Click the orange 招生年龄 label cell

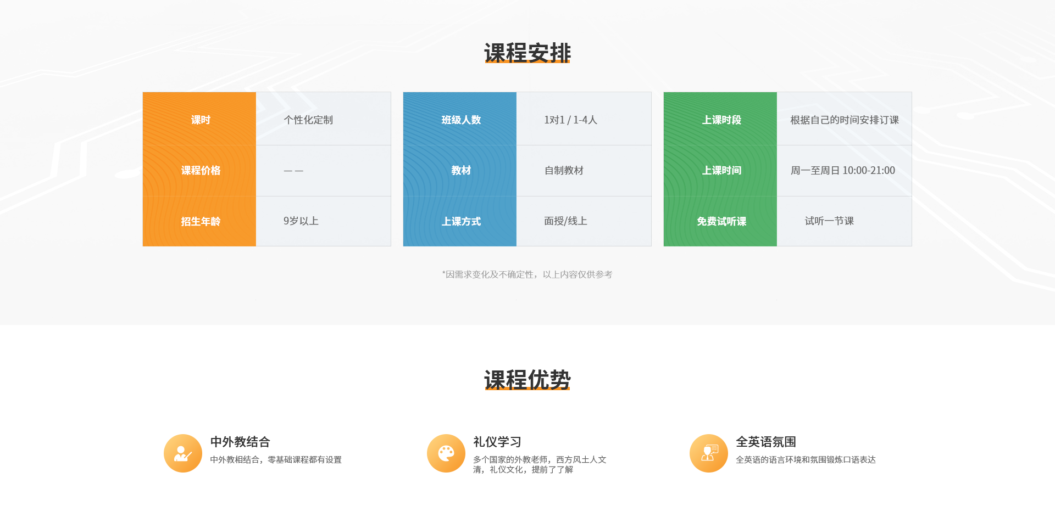pos(199,221)
